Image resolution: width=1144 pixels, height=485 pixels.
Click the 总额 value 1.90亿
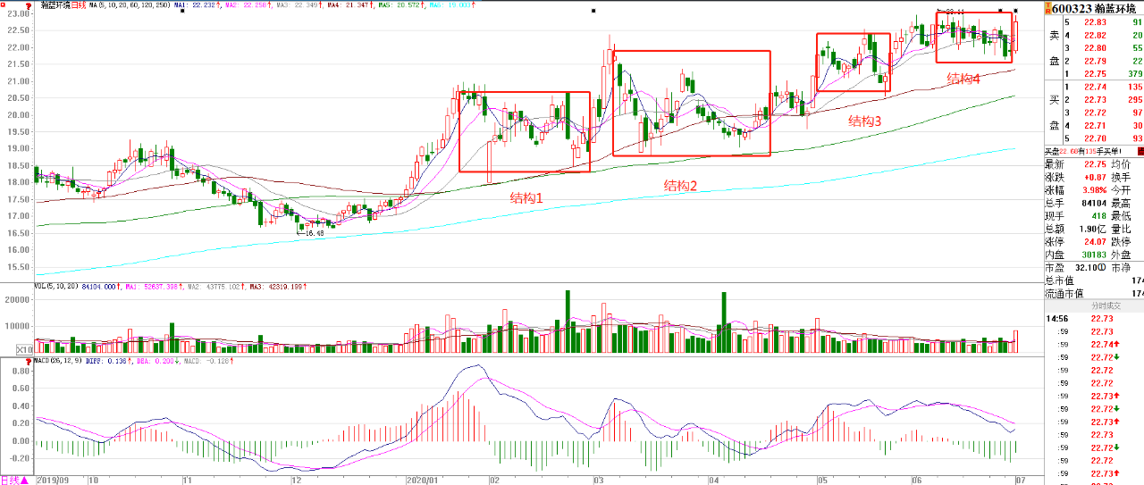click(x=1092, y=229)
